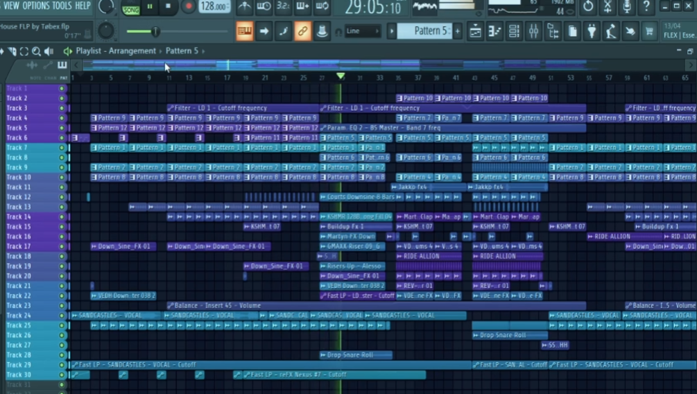The width and height of the screenshot is (697, 394).
Task: Click the Courts Downsine 8 Bars clip
Action: click(x=357, y=197)
